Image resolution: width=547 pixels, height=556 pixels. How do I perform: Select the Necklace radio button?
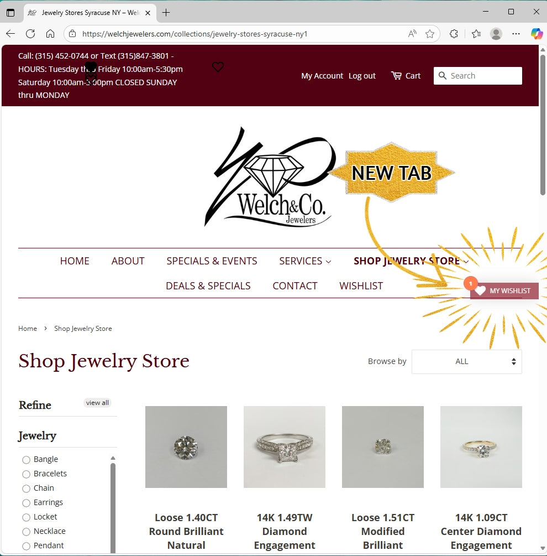[x=26, y=532]
